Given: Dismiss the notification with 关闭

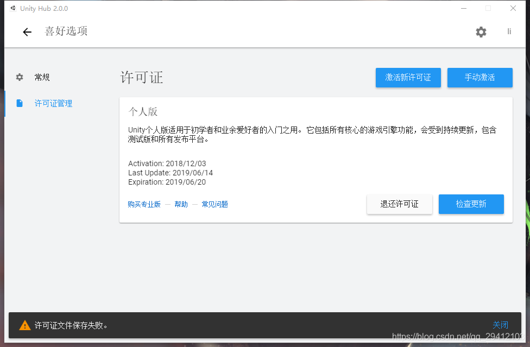Looking at the screenshot, I should [x=500, y=325].
